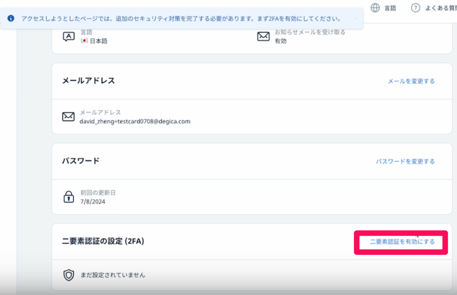Click the shield icon in 2FA section

coord(69,275)
